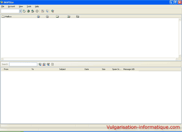Click the grey round stop icon in the toolbar
This screenshot has height=132, width=182.
coord(37,11)
